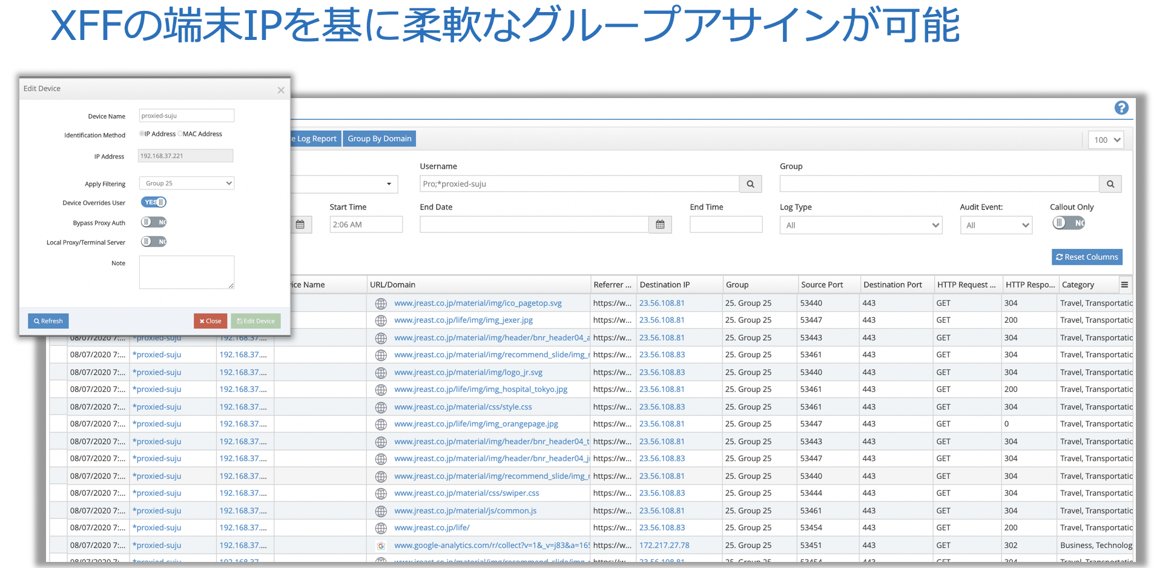Image resolution: width=1154 pixels, height=568 pixels.
Task: Toggle Bypass Proxy Auth switch
Action: (154, 222)
